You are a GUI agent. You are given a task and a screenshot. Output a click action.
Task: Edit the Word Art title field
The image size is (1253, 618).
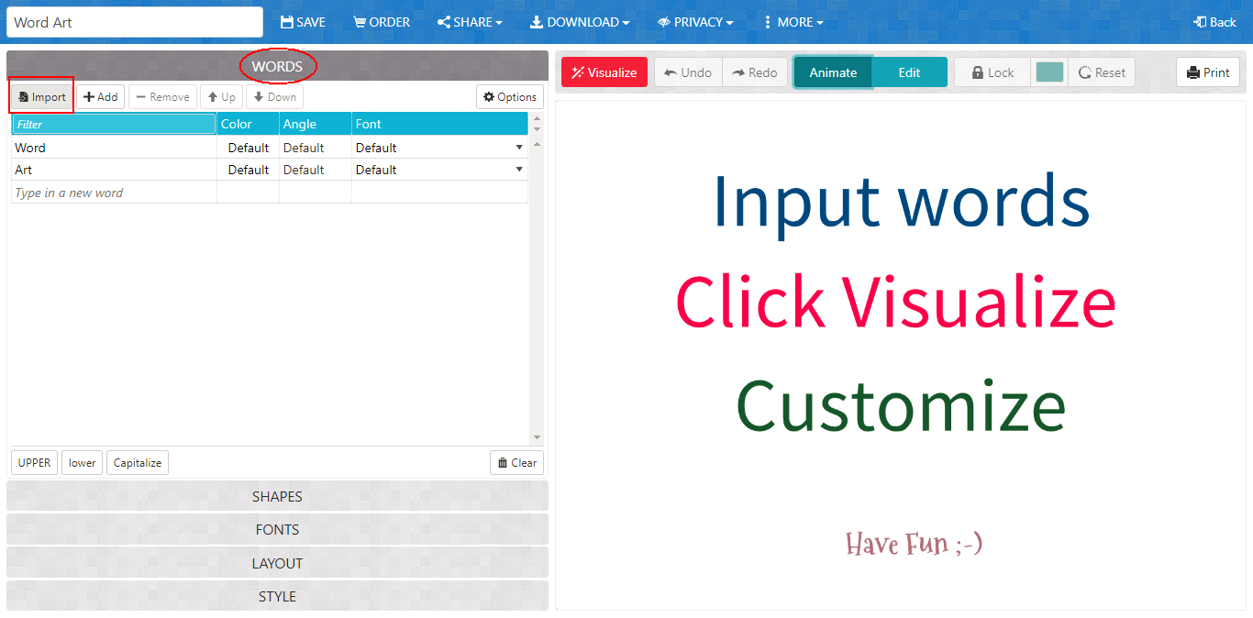pyautogui.click(x=135, y=22)
